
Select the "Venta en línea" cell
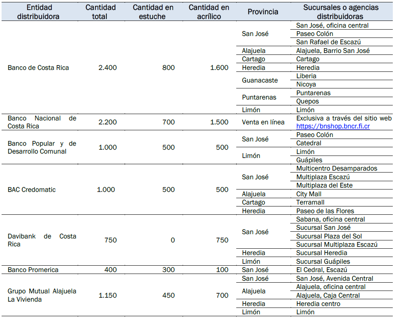pyautogui.click(x=263, y=122)
